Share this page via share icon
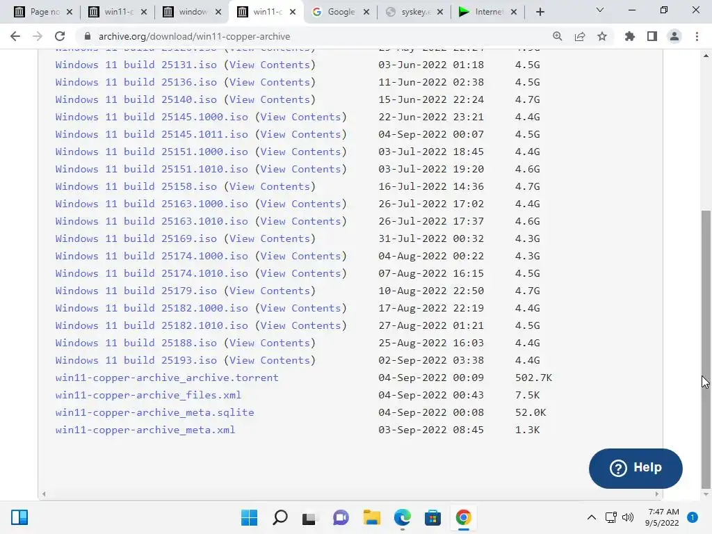The image size is (712, 534). click(x=579, y=36)
